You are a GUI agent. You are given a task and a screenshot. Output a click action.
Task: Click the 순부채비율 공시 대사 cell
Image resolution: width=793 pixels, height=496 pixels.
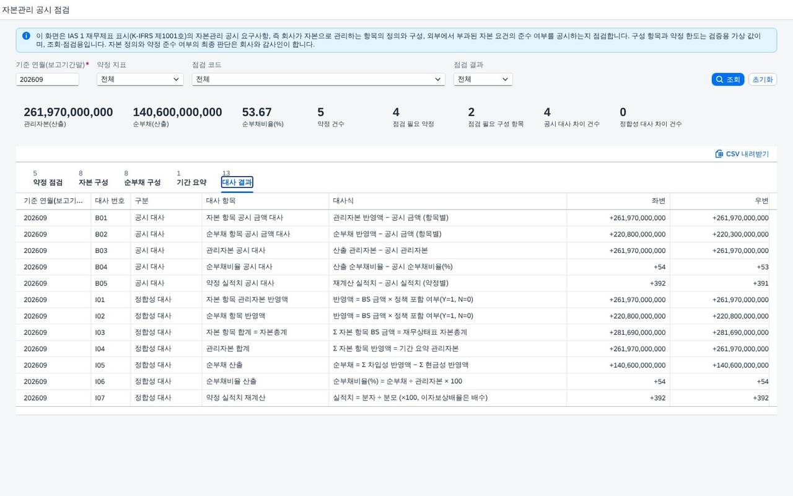pos(265,267)
